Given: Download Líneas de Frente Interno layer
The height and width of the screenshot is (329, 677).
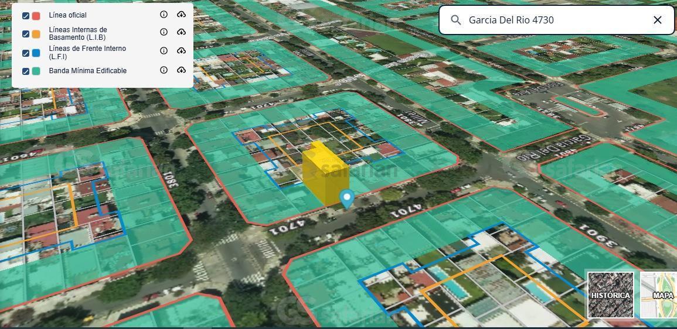Looking at the screenshot, I should [181, 50].
